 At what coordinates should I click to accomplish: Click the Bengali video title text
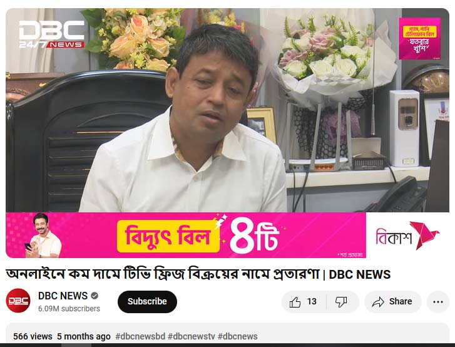[x=163, y=274]
